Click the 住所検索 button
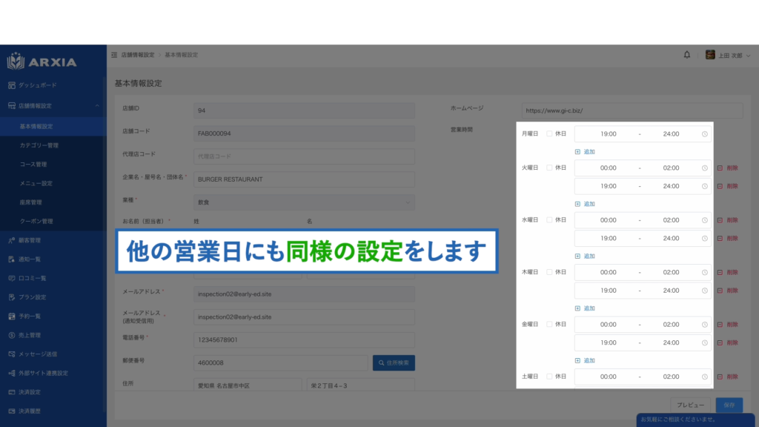Viewport: 759px width, 427px height. (394, 363)
